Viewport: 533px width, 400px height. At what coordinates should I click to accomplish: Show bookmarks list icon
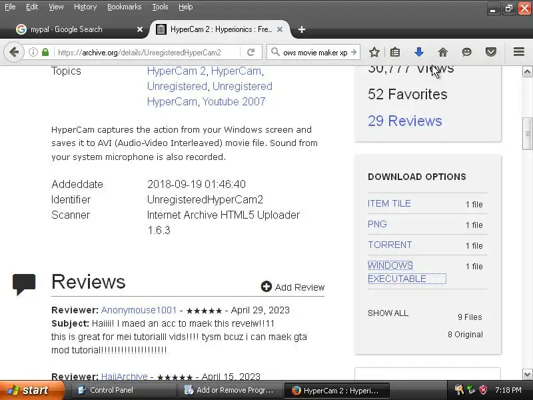point(394,53)
